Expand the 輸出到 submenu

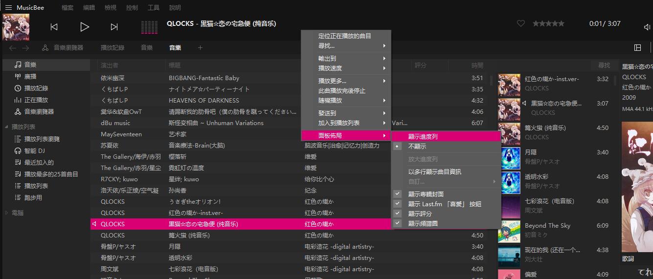coord(351,59)
